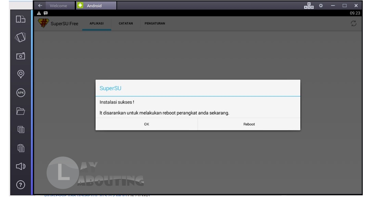The height and width of the screenshot is (197, 372).
Task: Open the set location pin icon
Action: (20, 74)
